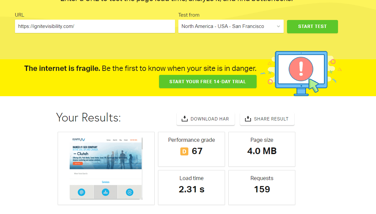Select the Contact menu item in the preview
376x214 pixels.
pyautogui.click(x=126, y=140)
